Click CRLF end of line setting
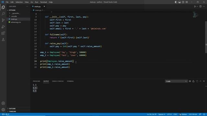Image resolution: width=207 pixels, height=116 pixels. pyautogui.click(x=175, y=114)
